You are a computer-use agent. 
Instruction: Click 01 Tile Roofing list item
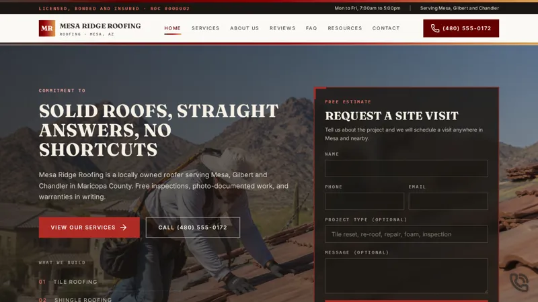click(68, 282)
